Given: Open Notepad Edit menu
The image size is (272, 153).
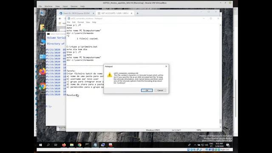Looking at the screenshot, I should point(74,22).
